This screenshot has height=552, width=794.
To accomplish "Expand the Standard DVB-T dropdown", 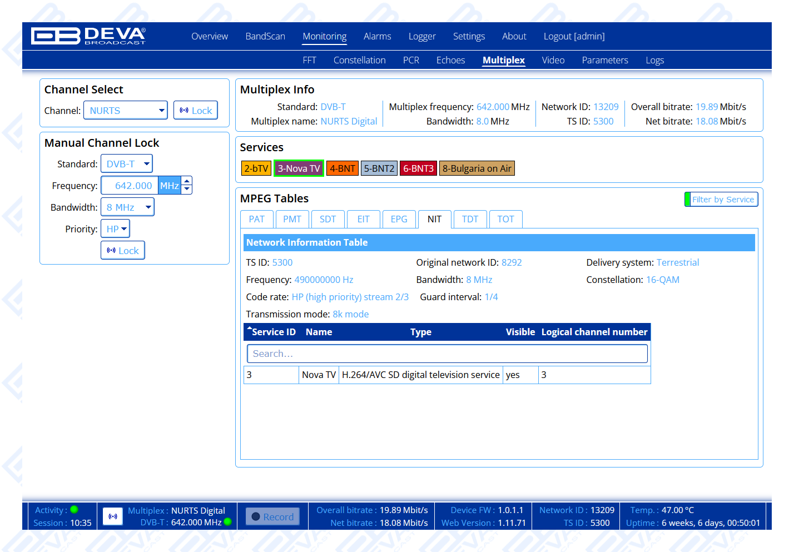I will [x=127, y=164].
